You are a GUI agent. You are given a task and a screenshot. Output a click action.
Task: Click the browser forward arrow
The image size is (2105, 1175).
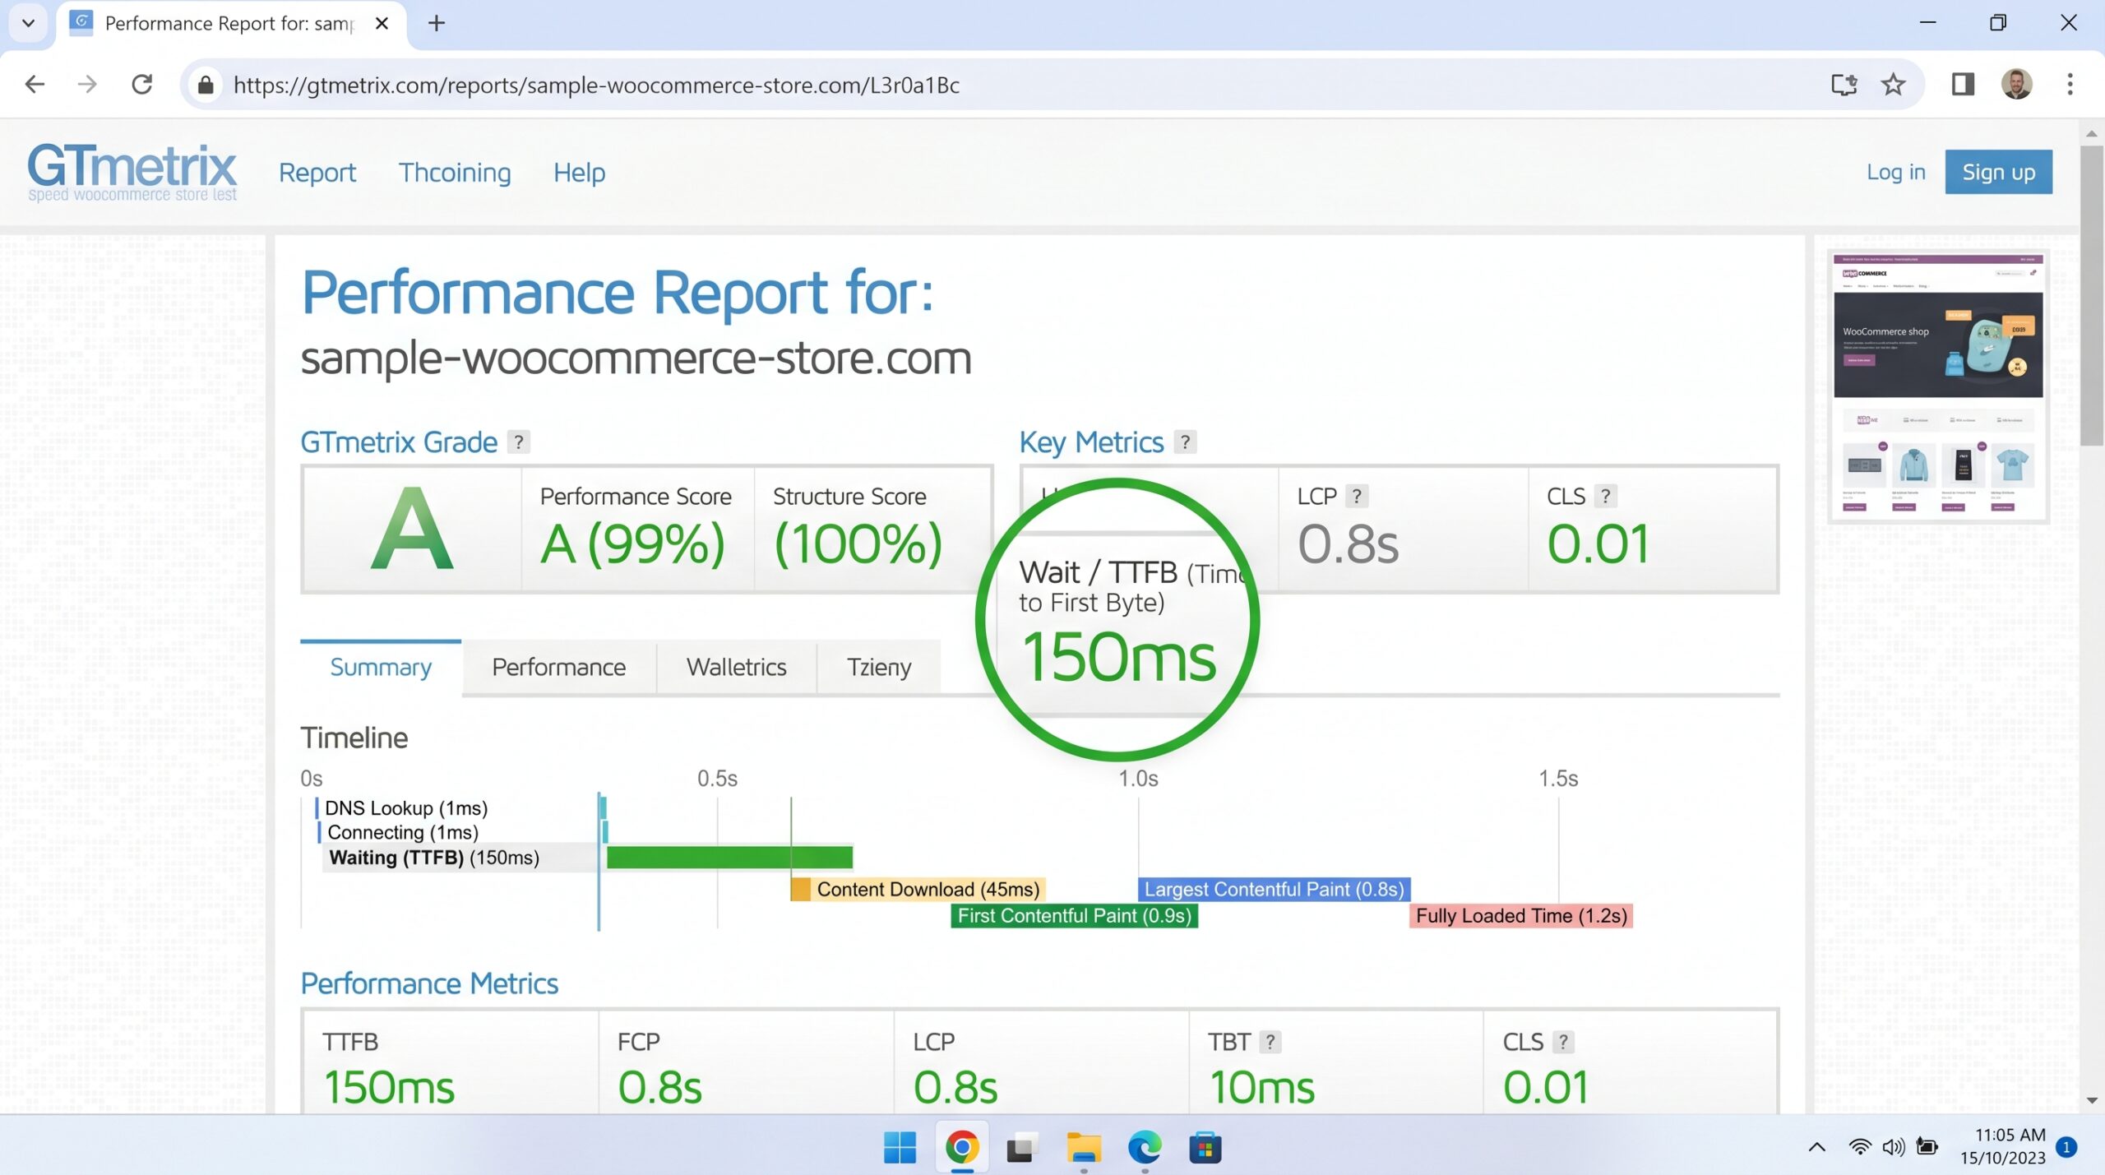point(87,85)
